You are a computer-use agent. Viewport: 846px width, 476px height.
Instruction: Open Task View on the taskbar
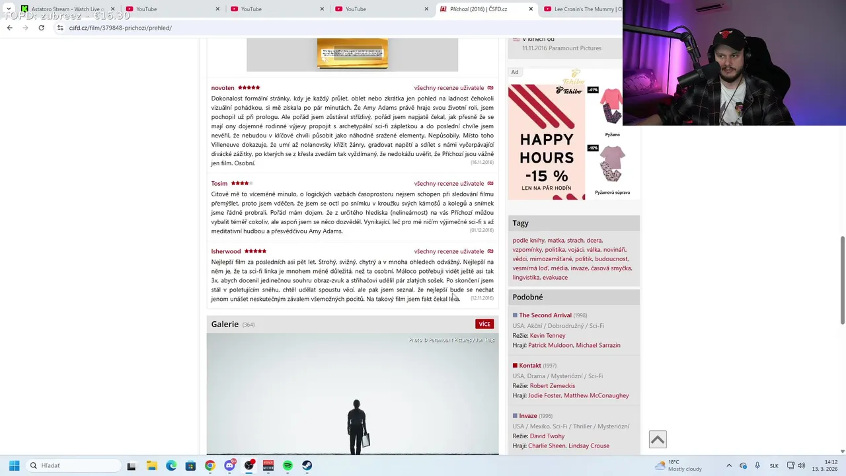131,465
